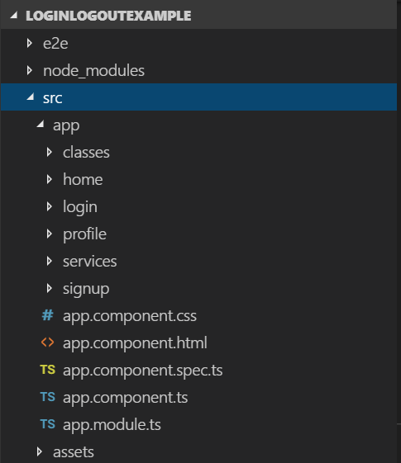This screenshot has width=401, height=463.
Task: Collapse the LOGINLOGOUTEXAMPLE project root arrow
Action: click(14, 15)
